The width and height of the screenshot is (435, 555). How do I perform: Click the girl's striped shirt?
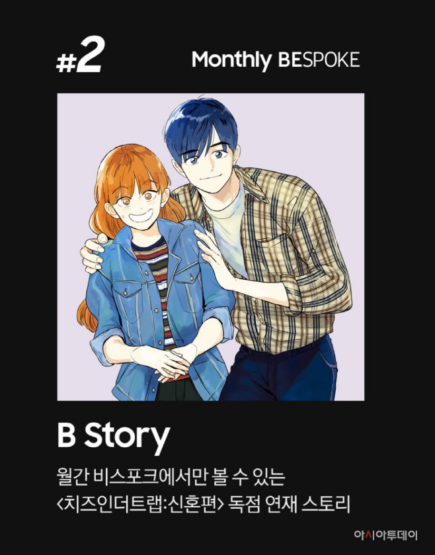coord(157,283)
